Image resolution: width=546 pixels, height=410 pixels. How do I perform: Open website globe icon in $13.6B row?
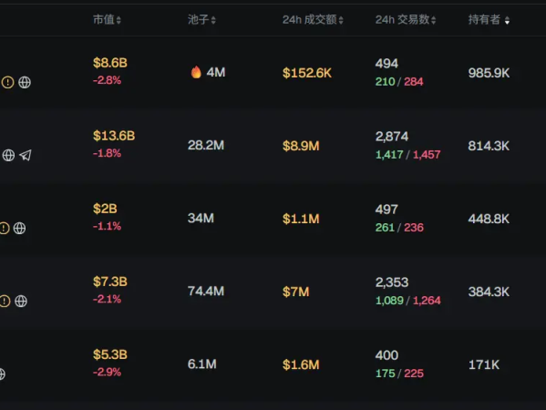click(8, 155)
